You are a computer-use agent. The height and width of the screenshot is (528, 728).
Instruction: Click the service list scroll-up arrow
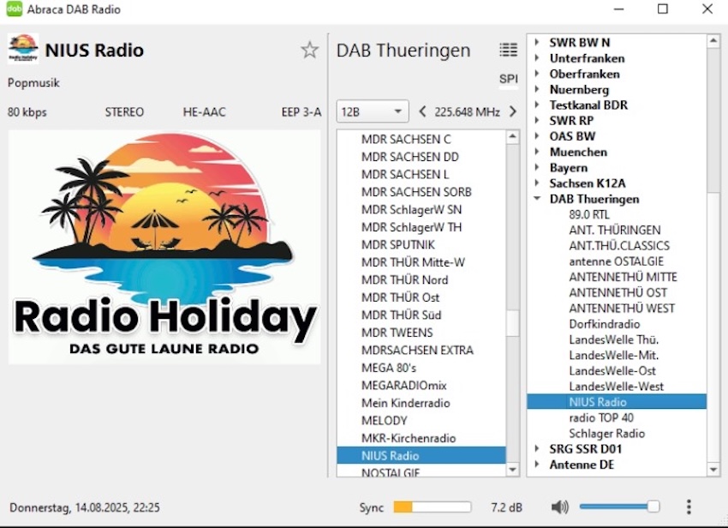click(x=512, y=136)
